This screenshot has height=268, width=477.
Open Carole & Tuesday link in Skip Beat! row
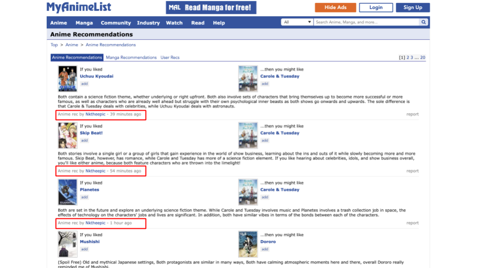(x=280, y=133)
